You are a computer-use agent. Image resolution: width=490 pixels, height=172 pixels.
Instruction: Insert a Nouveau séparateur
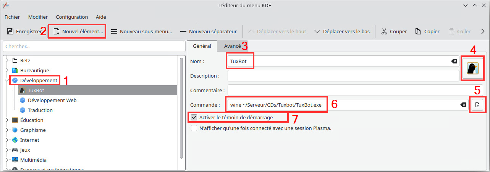(x=208, y=31)
